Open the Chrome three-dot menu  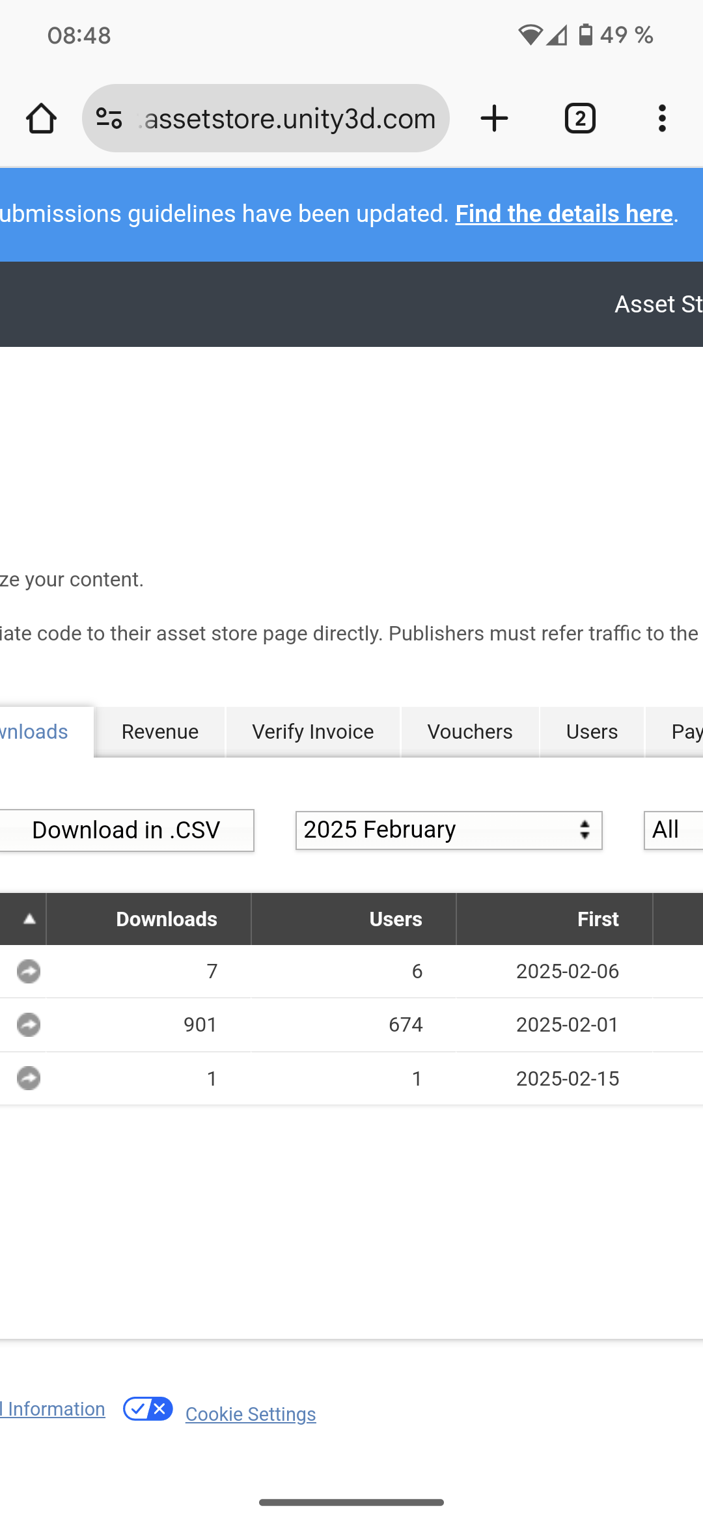(x=662, y=118)
